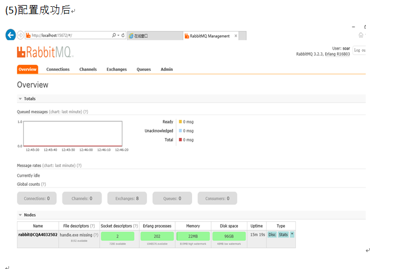Click help (?) beside handle.exe missing

click(96, 235)
